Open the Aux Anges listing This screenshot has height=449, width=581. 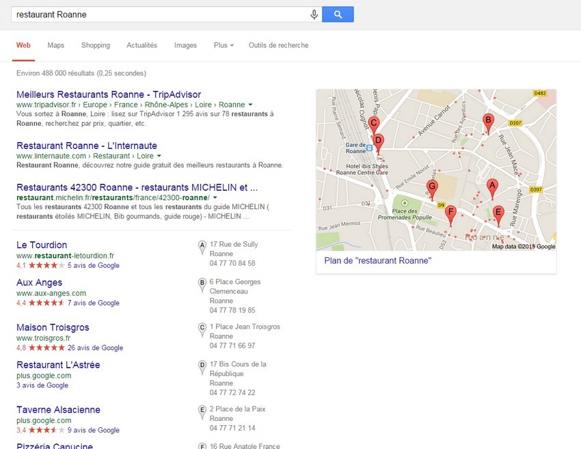click(39, 283)
